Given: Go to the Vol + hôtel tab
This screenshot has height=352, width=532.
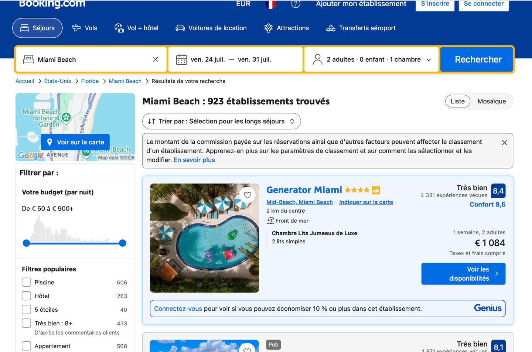Looking at the screenshot, I should [x=136, y=28].
